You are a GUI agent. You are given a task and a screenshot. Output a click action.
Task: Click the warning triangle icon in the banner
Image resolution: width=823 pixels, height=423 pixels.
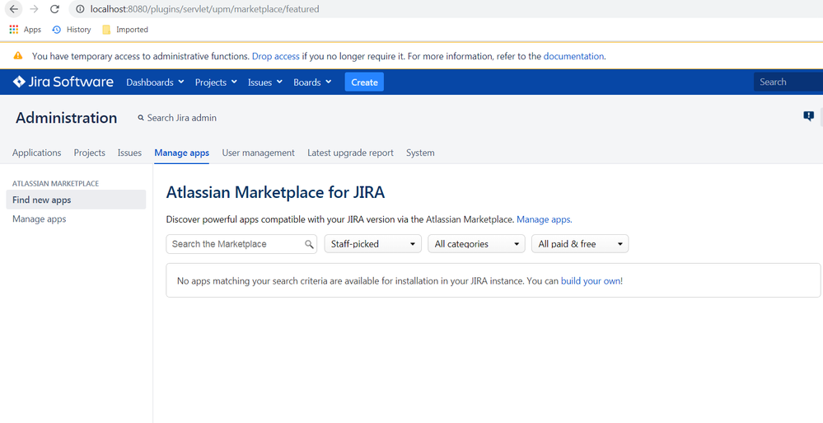coord(18,56)
